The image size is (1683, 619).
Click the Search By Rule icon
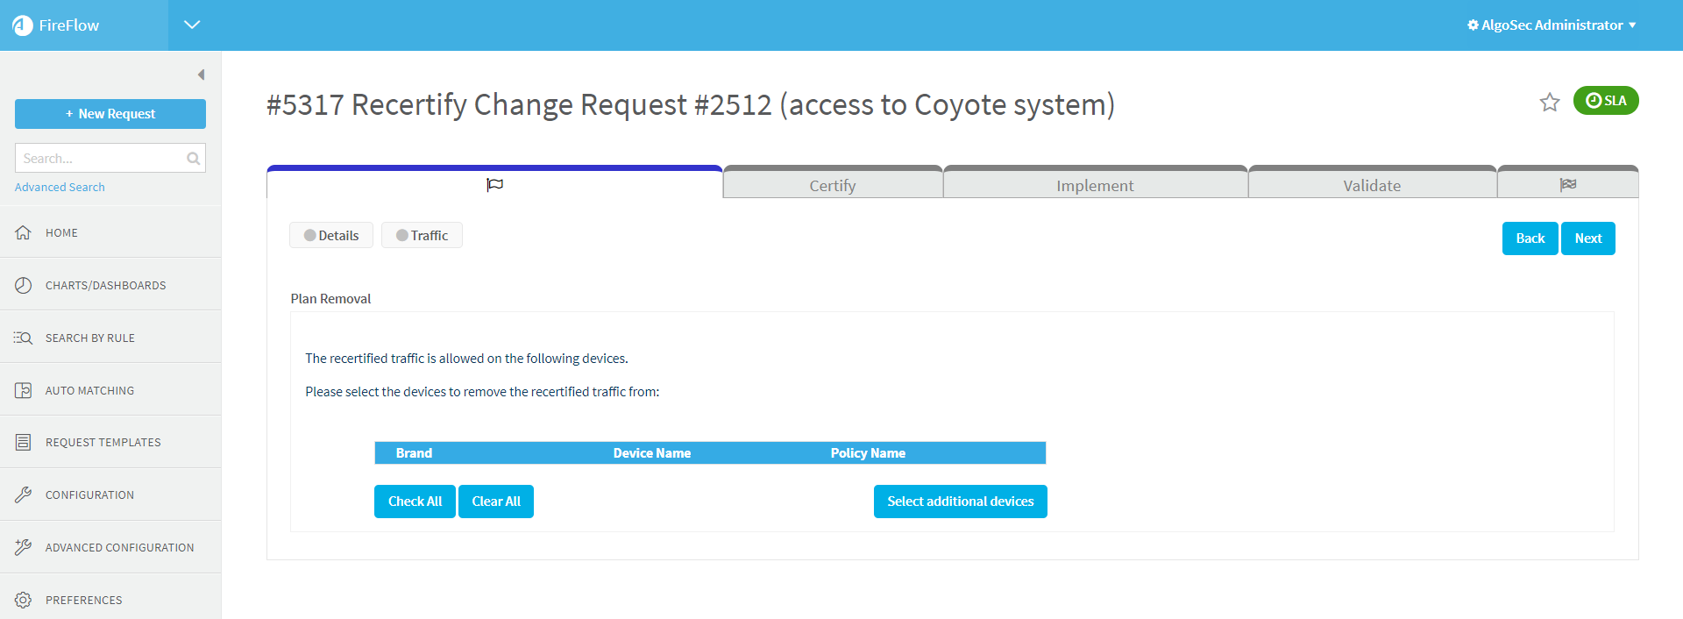pos(24,338)
